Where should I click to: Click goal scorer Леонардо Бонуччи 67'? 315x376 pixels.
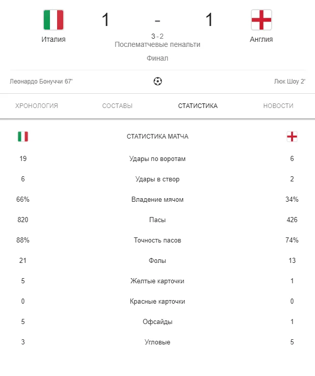tap(41, 81)
